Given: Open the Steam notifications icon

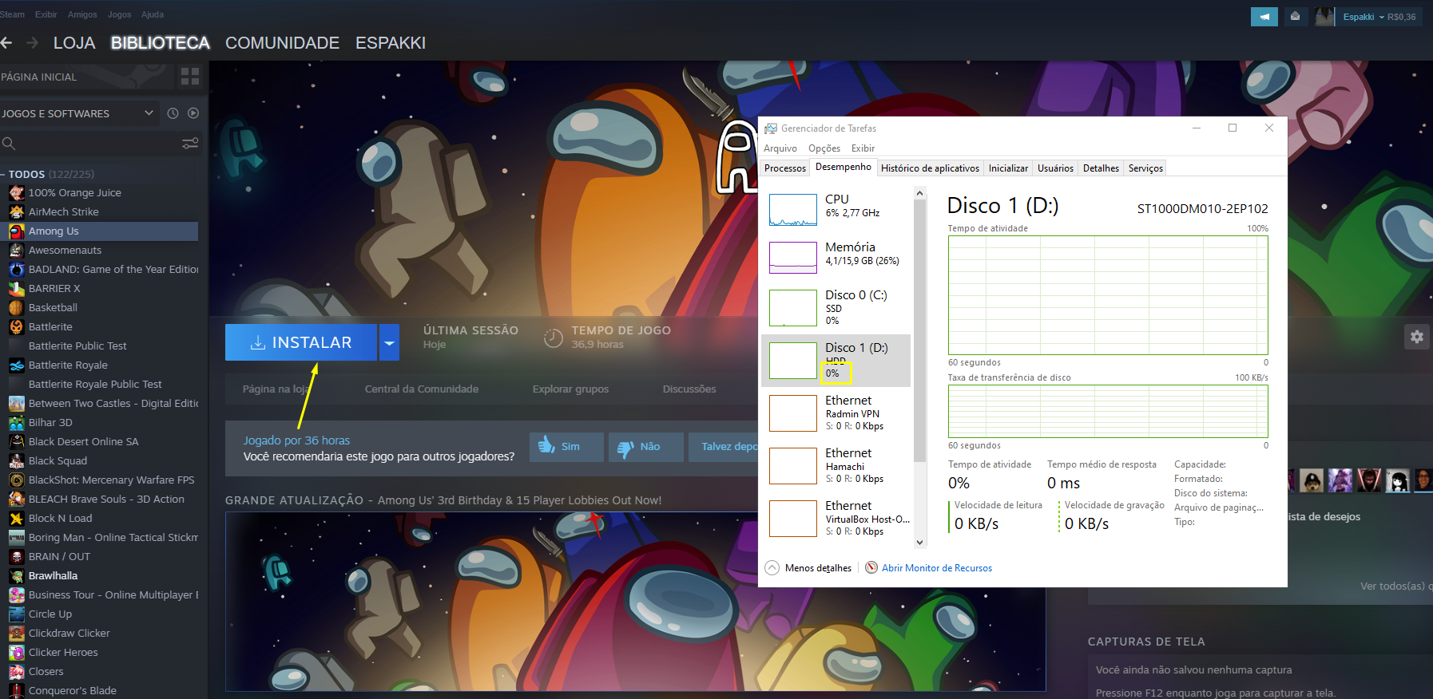Looking at the screenshot, I should click(x=1295, y=16).
